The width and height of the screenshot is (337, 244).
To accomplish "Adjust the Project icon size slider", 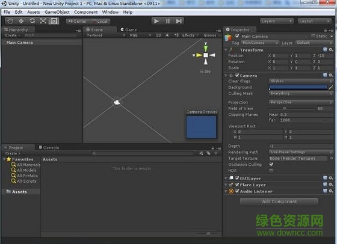I will (x=208, y=234).
